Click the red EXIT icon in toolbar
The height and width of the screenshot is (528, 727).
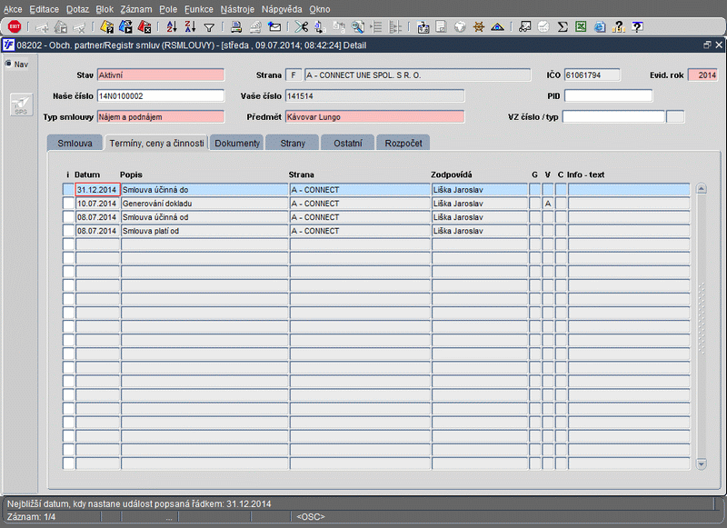coord(15,27)
